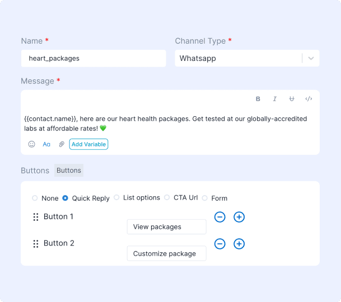Expand the Channel Type dropdown
The width and height of the screenshot is (341, 302).
pyautogui.click(x=311, y=58)
